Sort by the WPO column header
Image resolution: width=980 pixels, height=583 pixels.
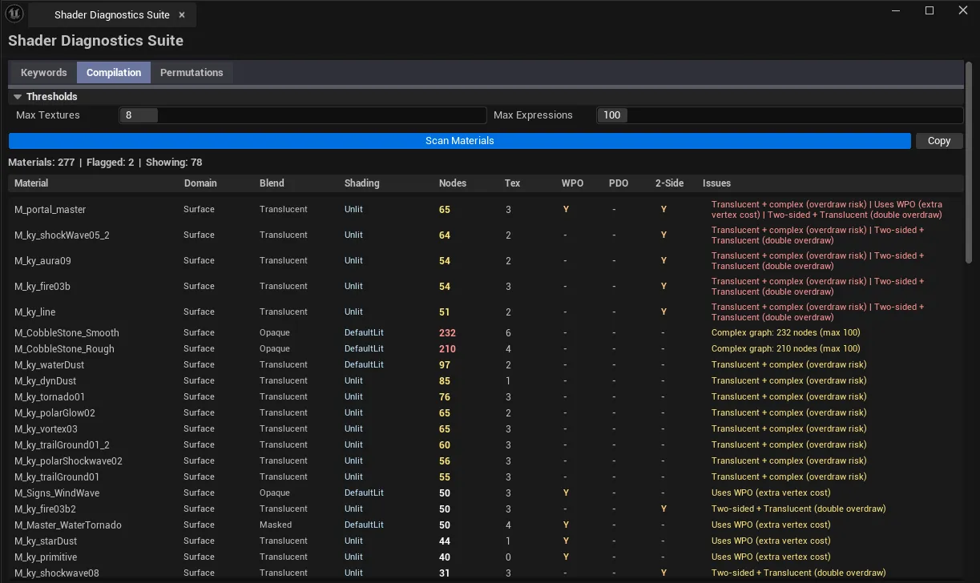(x=572, y=183)
